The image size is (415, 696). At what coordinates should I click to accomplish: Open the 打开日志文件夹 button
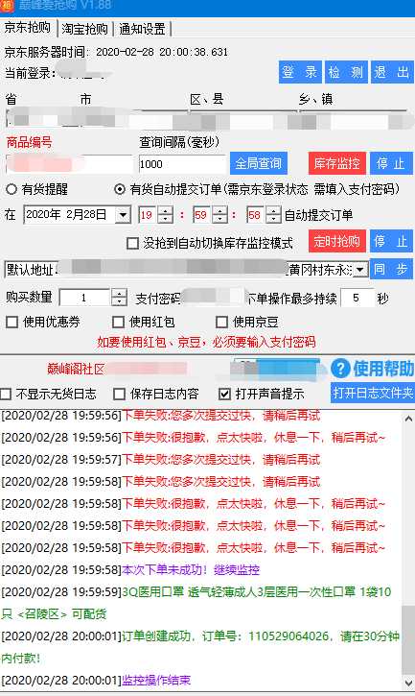[373, 393]
